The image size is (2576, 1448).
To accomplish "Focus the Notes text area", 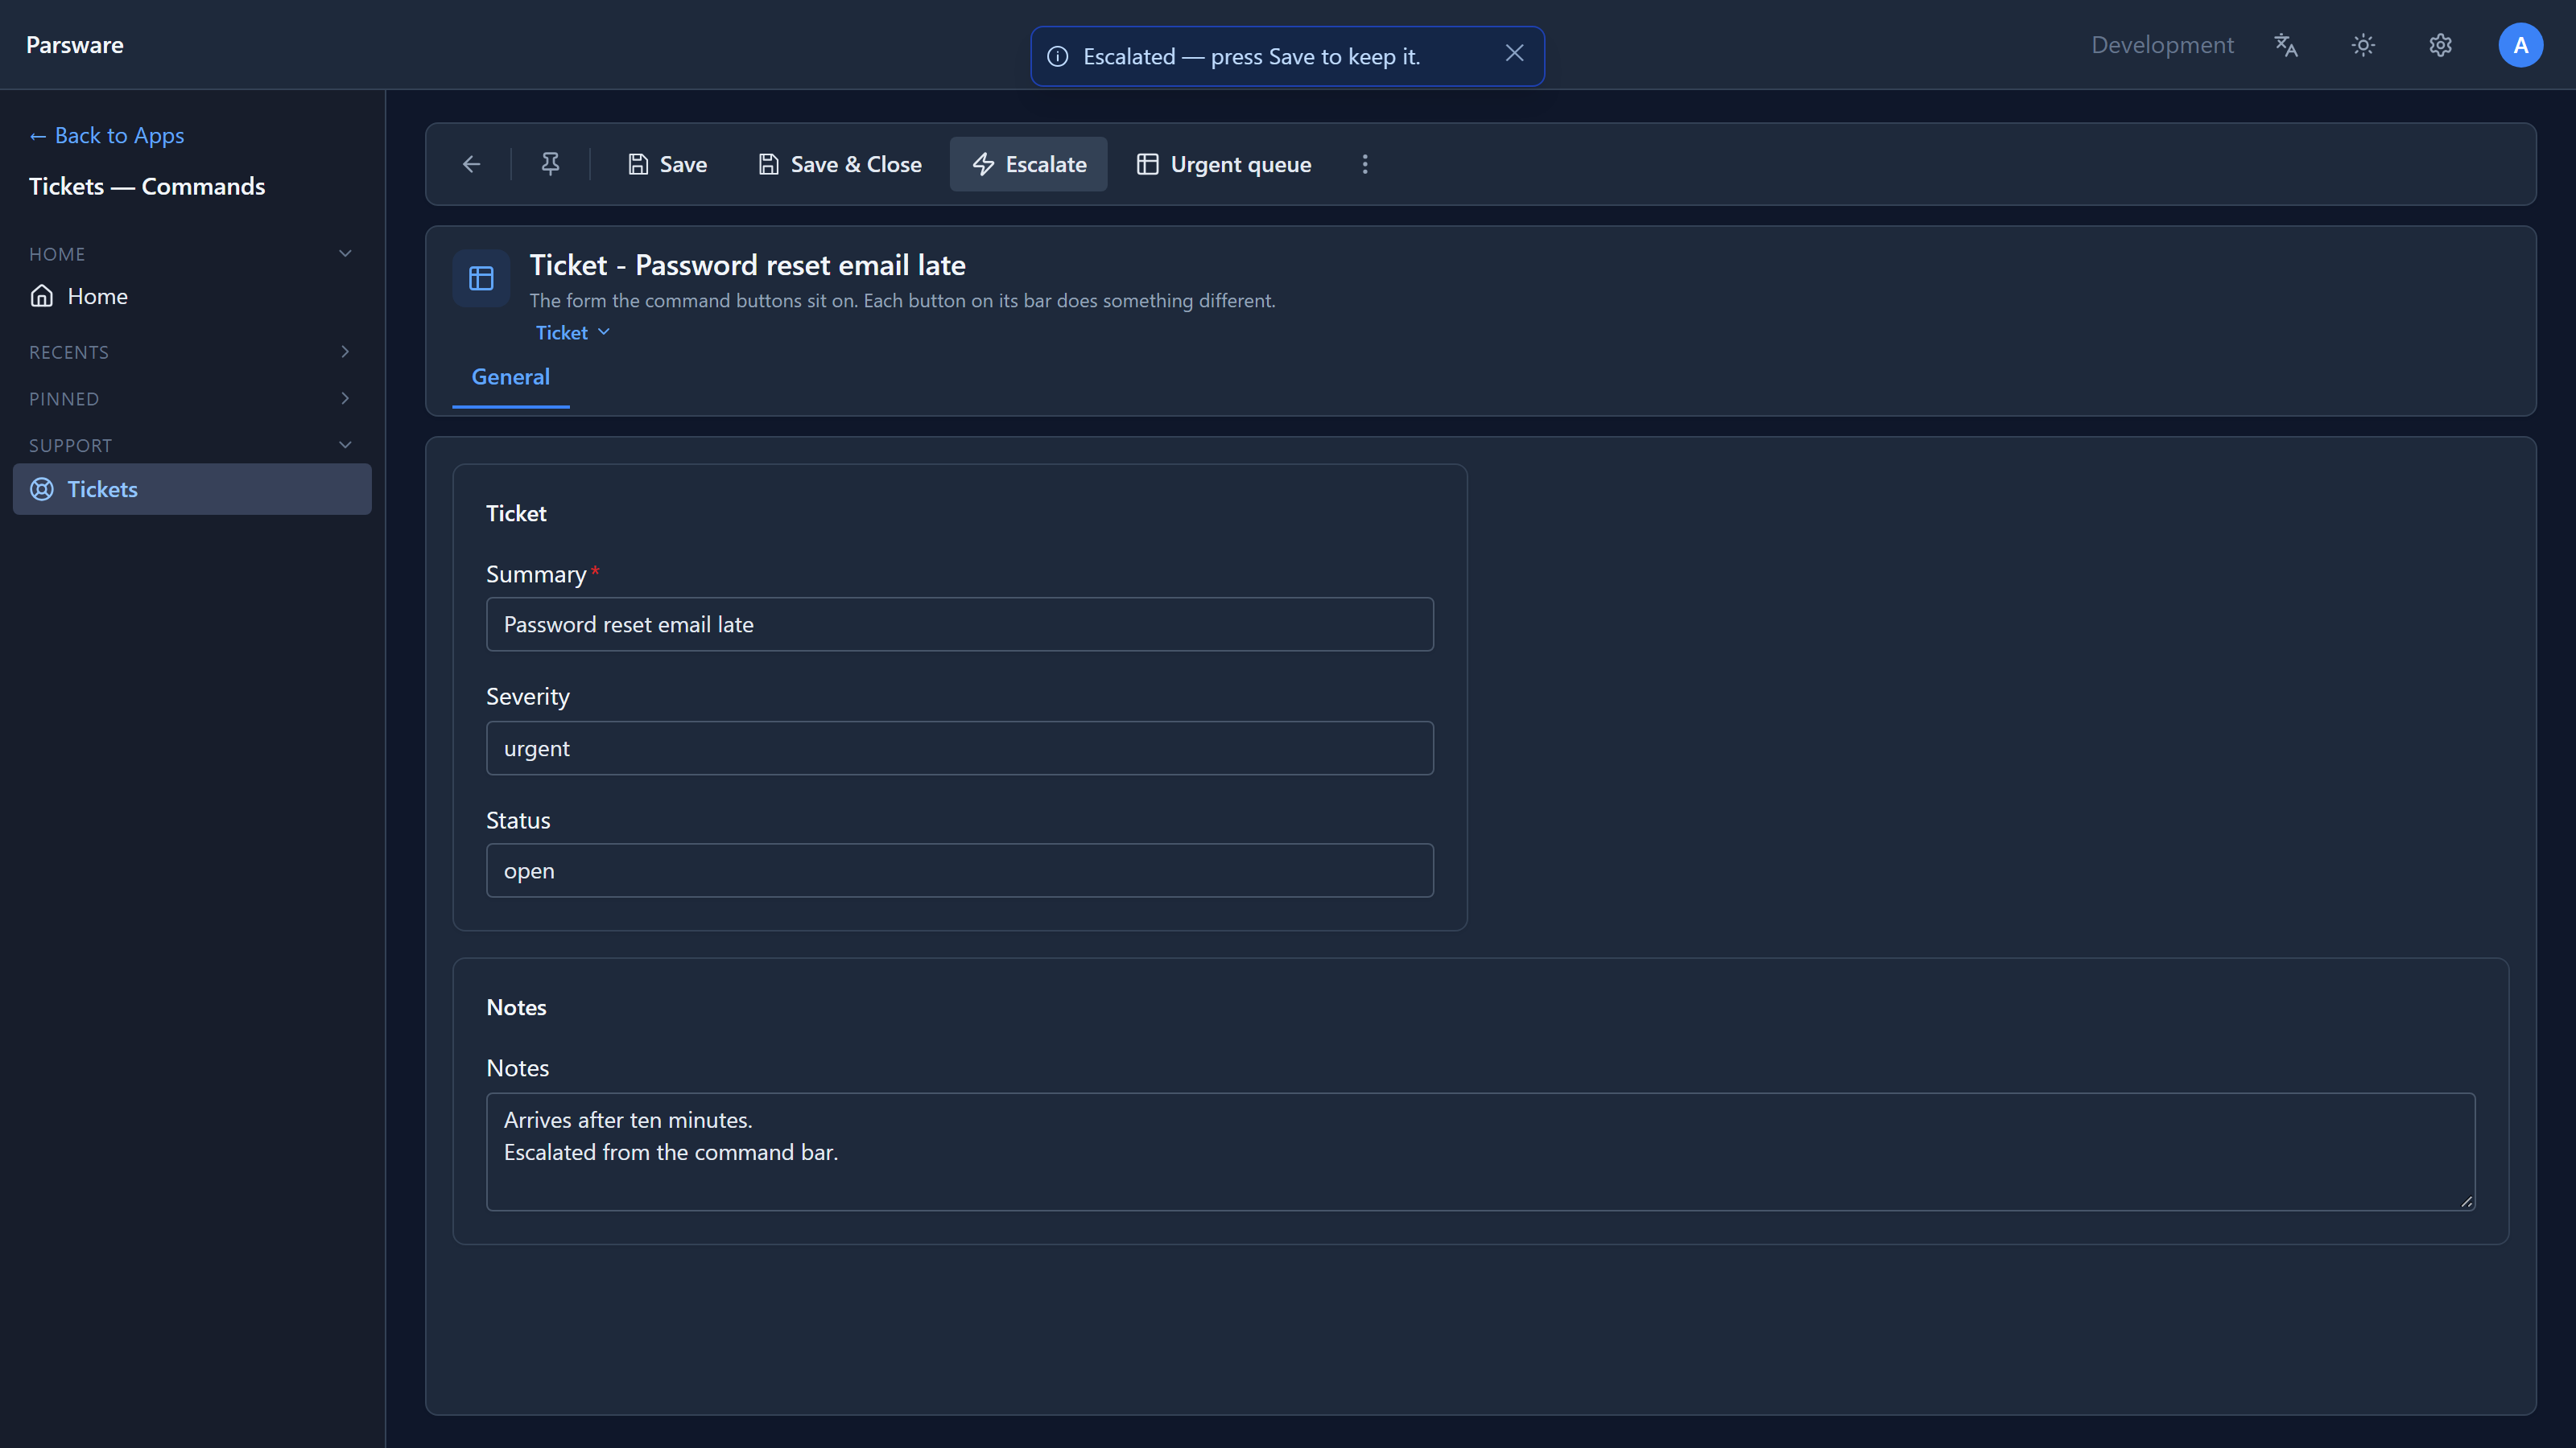I will click(1480, 1151).
